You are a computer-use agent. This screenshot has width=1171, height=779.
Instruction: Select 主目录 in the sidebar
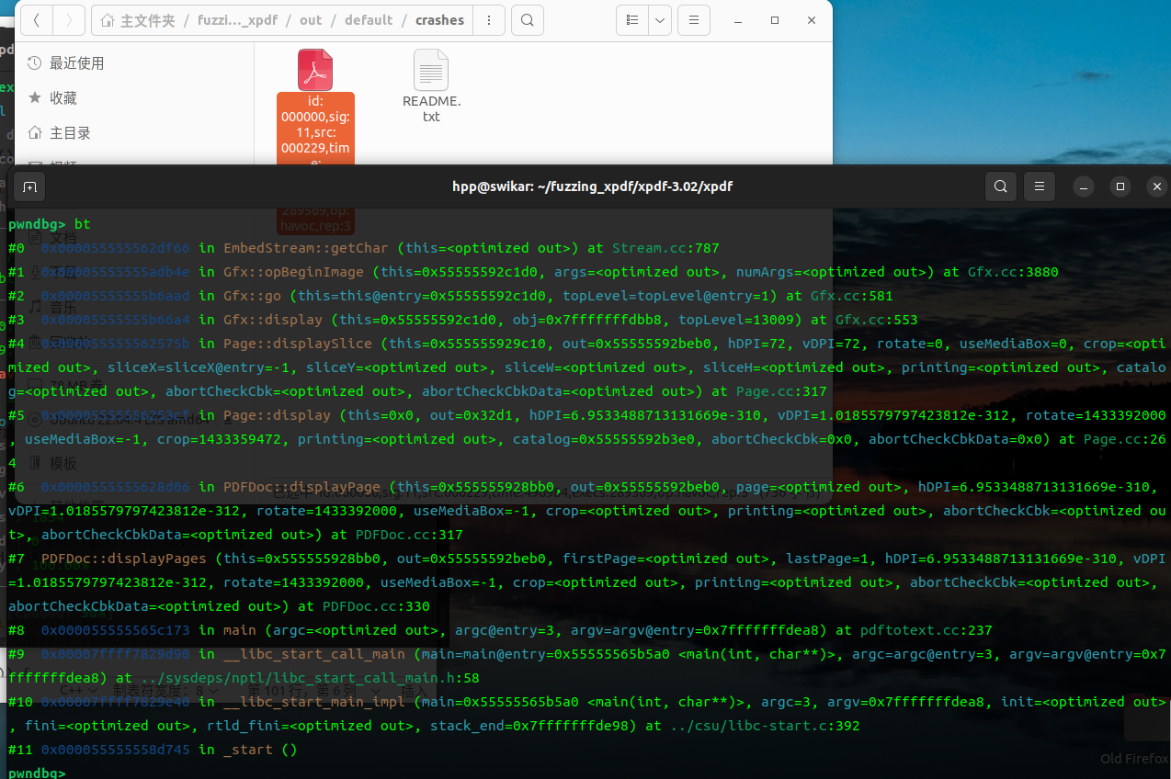coord(70,133)
